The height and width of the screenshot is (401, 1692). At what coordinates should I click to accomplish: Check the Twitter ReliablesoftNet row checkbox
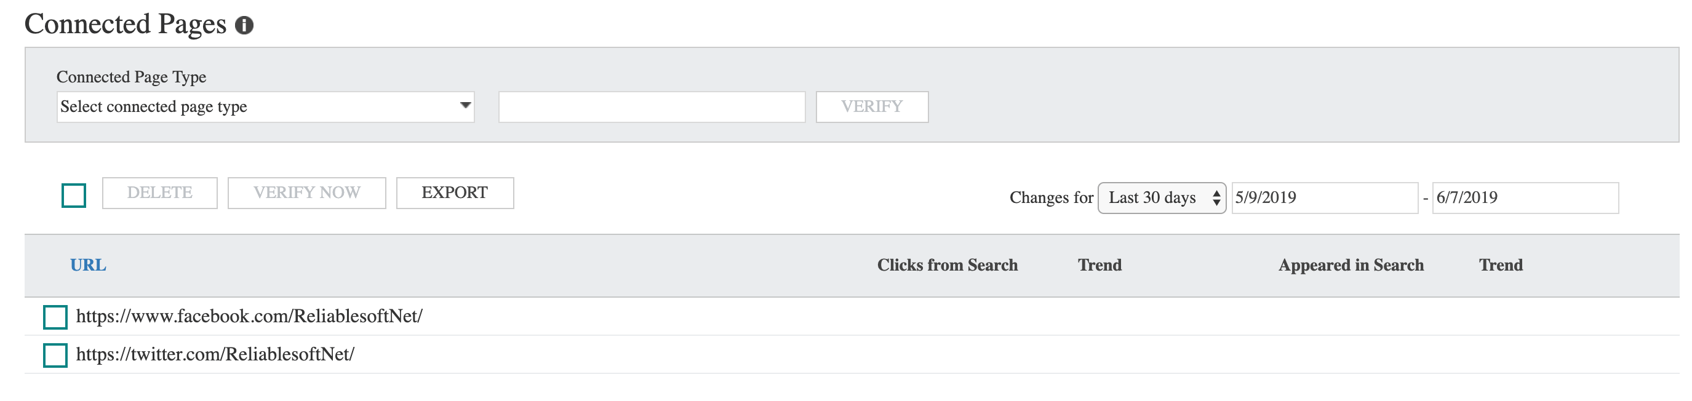[55, 355]
